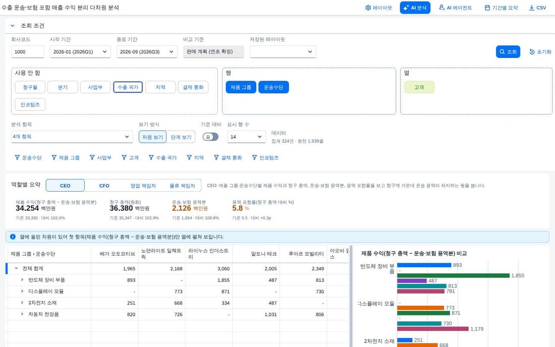Screen dimensions: 555x347
Task: Open the 시작 기간 dropdown
Action: pos(80,51)
